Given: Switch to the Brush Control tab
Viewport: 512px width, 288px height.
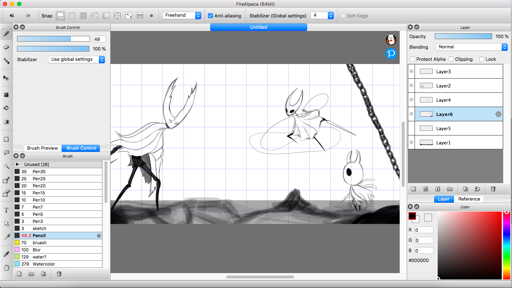Looking at the screenshot, I should coord(81,148).
